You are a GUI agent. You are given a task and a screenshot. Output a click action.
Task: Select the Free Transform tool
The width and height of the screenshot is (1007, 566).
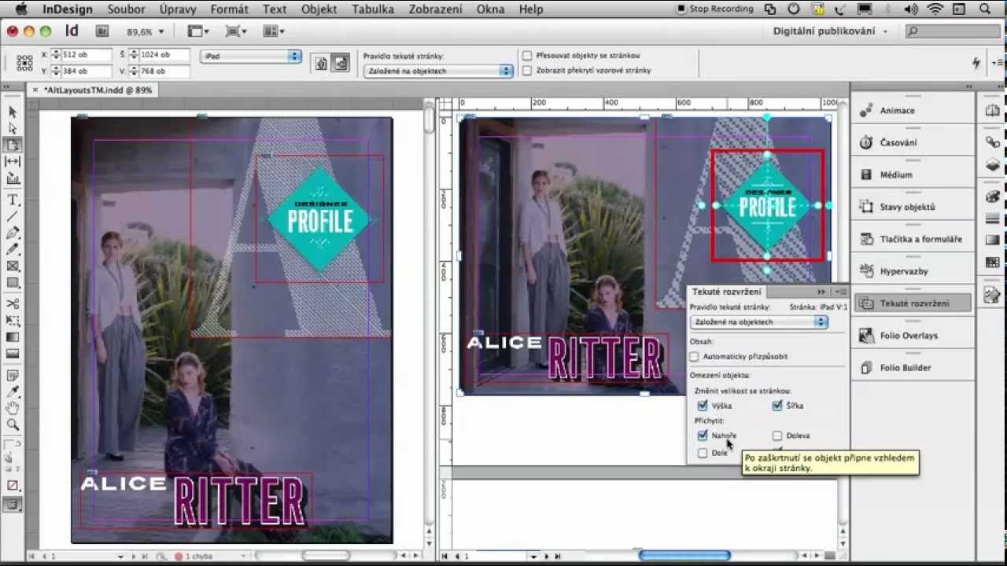pyautogui.click(x=13, y=320)
